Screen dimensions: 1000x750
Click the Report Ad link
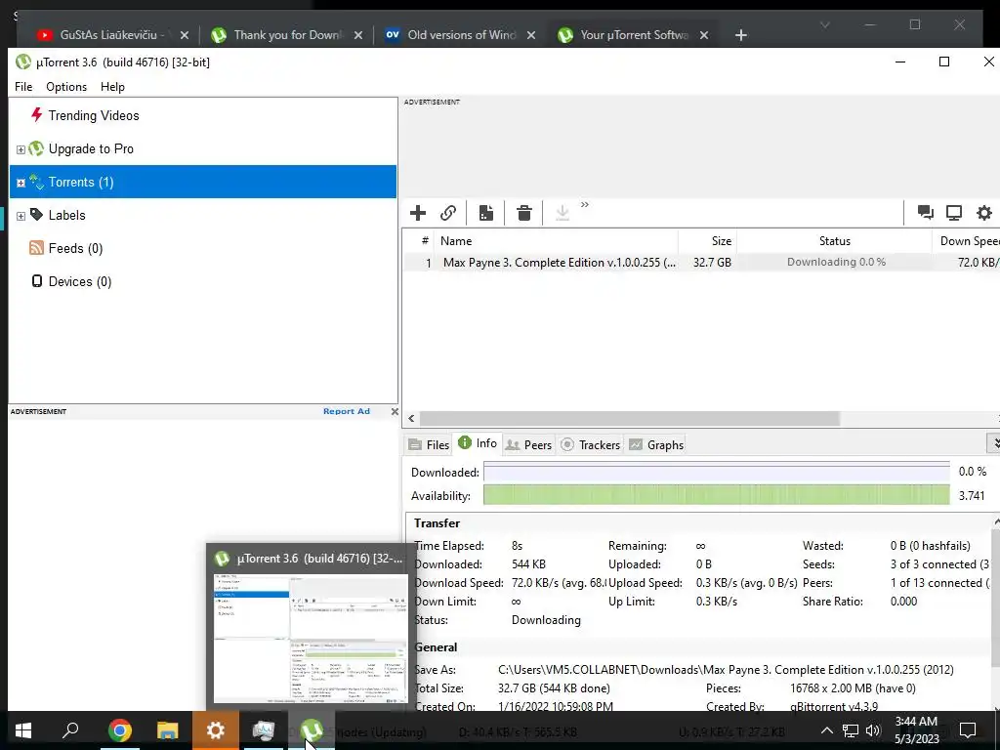coord(347,411)
